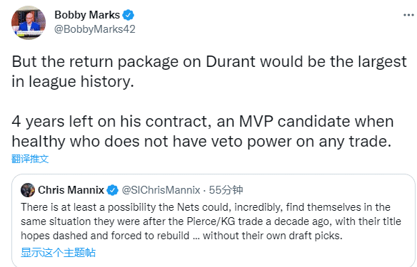Click Chris Mannix verified badge

click(x=113, y=190)
